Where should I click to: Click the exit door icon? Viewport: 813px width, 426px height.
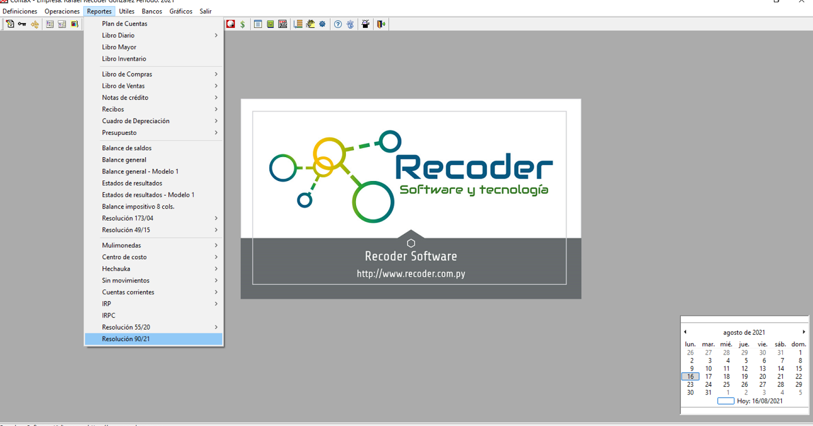(x=382, y=24)
